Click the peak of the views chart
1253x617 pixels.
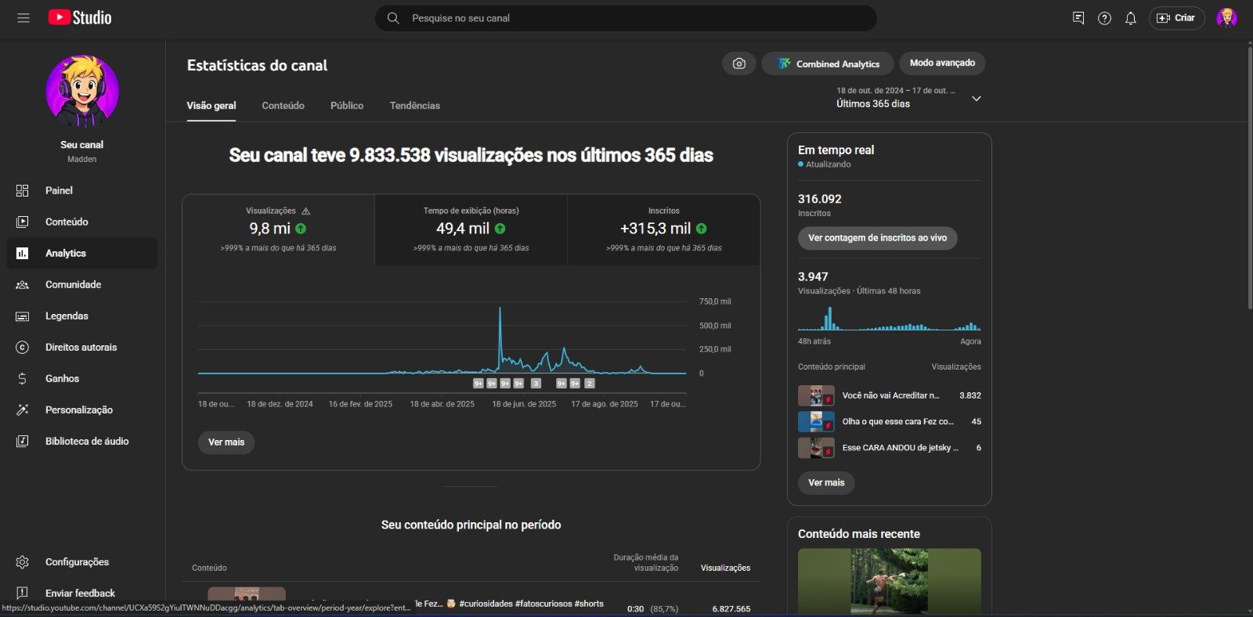500,308
